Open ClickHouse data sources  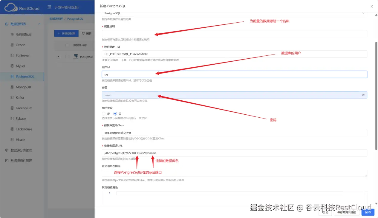tap(24, 129)
